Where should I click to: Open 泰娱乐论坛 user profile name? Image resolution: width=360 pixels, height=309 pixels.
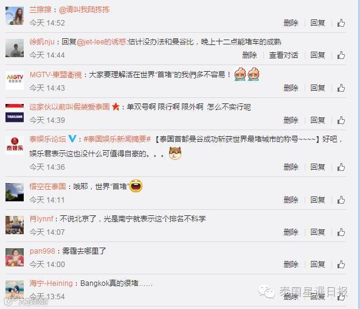click(x=48, y=139)
